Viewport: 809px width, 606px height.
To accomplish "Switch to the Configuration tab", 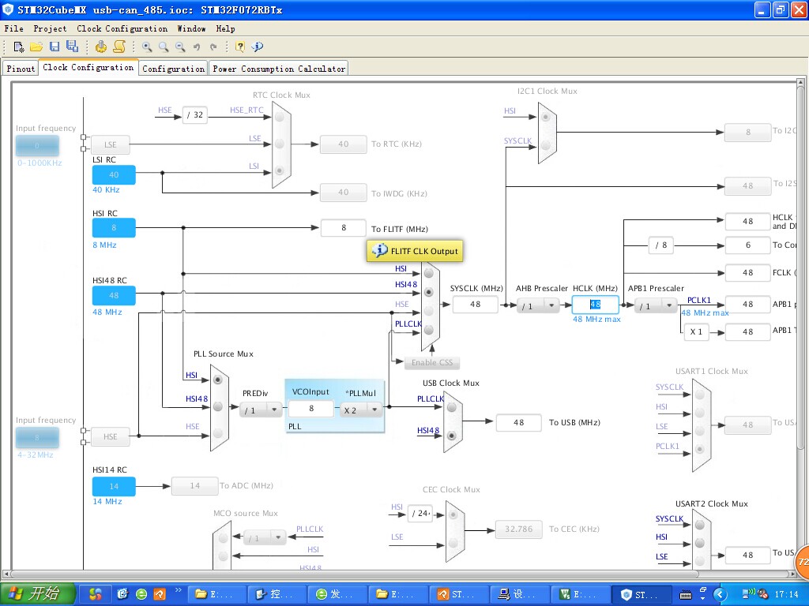I will pos(173,69).
